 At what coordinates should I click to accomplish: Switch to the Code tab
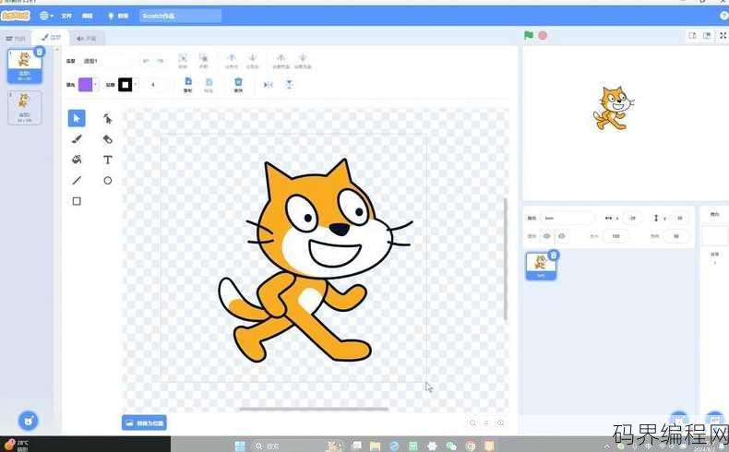tap(16, 38)
